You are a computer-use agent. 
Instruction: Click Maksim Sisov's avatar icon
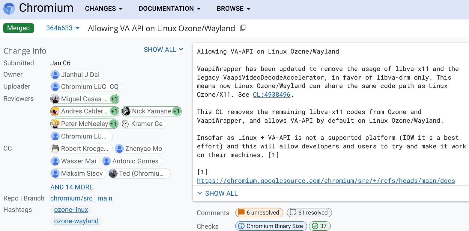coord(55,174)
